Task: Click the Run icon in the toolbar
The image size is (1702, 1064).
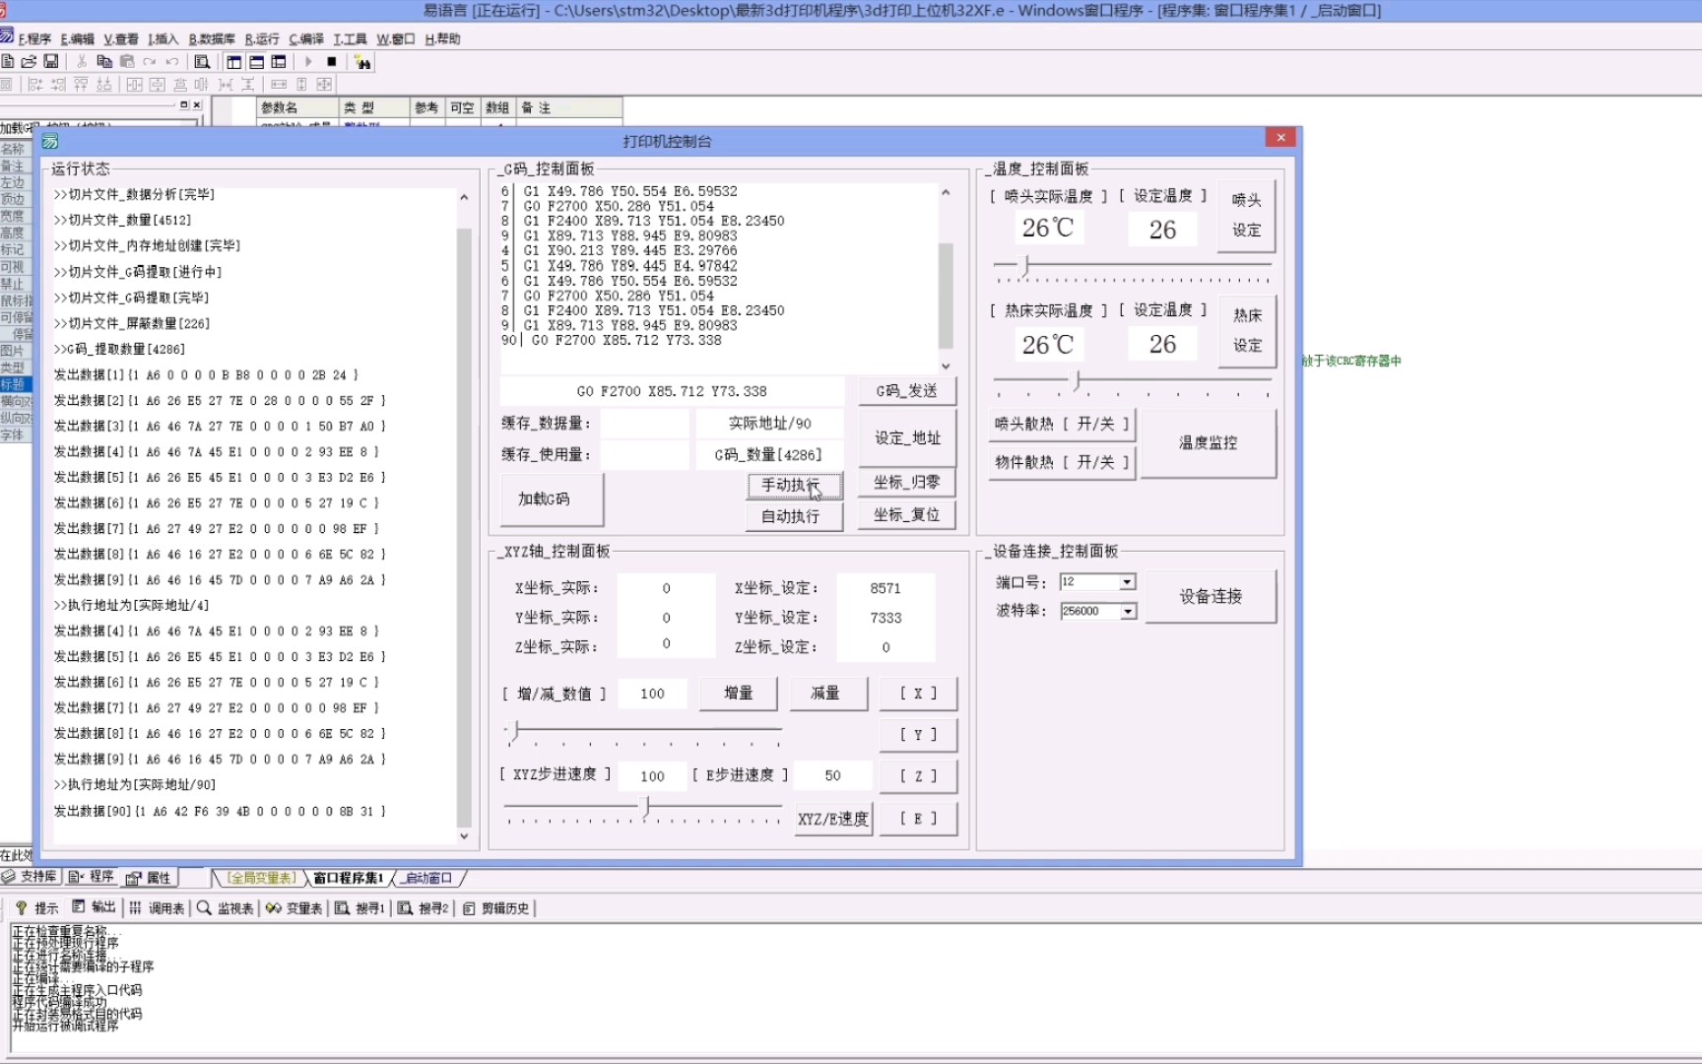Action: pyautogui.click(x=309, y=61)
